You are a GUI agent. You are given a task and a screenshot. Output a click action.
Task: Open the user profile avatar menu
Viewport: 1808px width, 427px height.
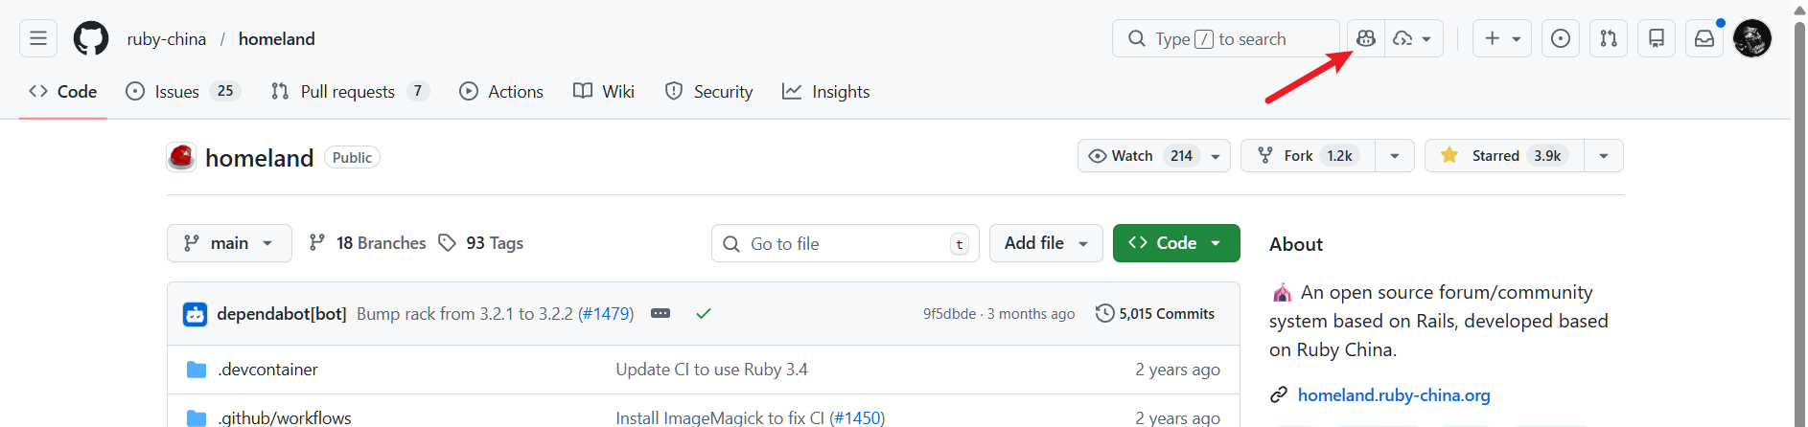coord(1752,38)
